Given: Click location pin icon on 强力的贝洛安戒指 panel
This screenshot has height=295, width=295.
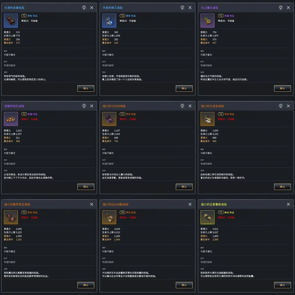Looking at the screenshot, I should point(281,106).
